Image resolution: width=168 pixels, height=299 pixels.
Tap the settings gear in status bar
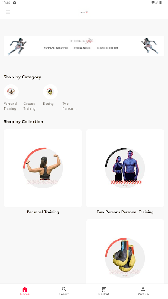pyautogui.click(x=15, y=3)
